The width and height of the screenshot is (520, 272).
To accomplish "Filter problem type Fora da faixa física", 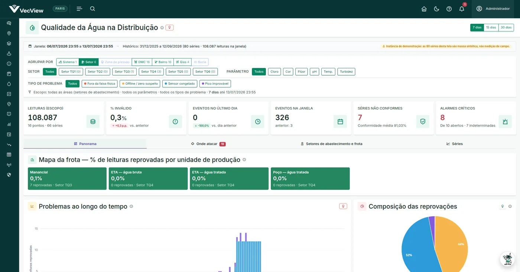I will tap(100, 83).
